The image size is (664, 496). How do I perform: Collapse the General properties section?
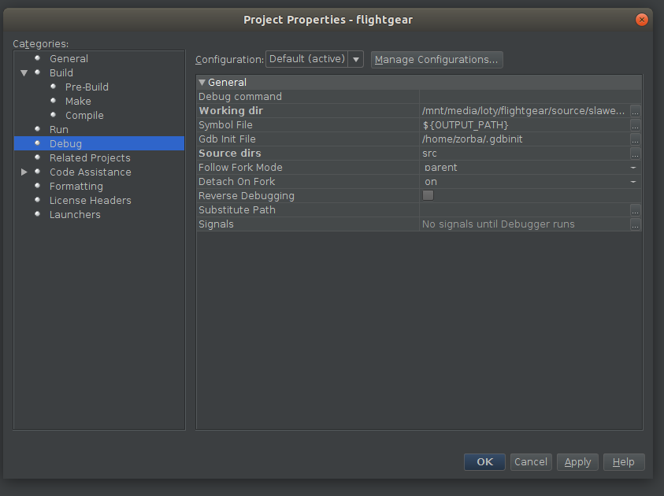(202, 83)
